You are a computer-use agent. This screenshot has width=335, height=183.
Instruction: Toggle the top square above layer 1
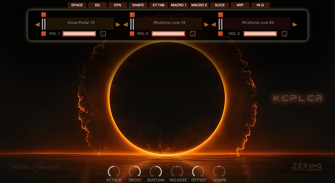coord(44,15)
